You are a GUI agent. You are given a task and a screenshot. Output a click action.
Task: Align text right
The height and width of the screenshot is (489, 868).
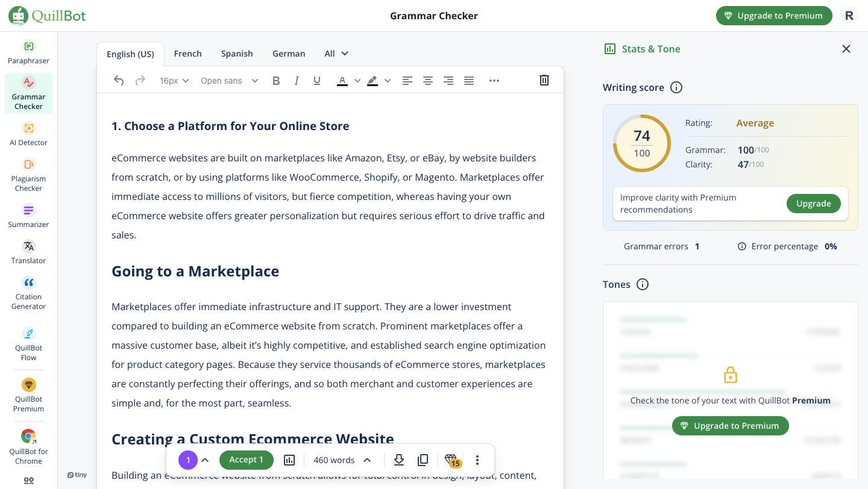pos(448,81)
